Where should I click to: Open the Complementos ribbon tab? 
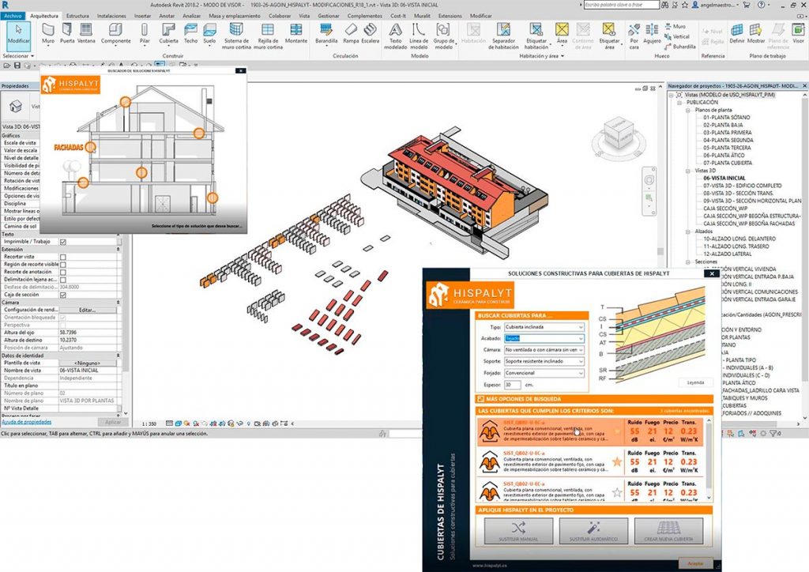[x=365, y=16]
